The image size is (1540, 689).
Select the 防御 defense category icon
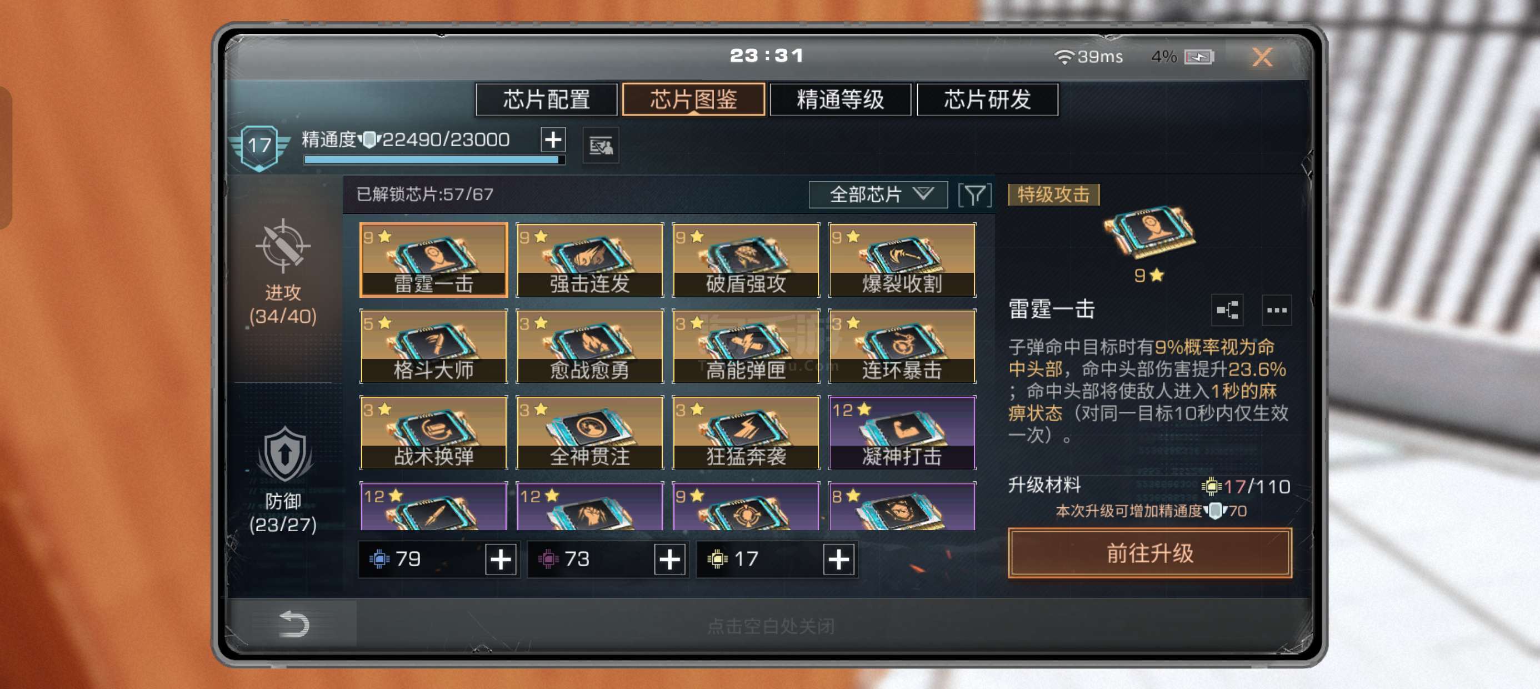point(284,455)
